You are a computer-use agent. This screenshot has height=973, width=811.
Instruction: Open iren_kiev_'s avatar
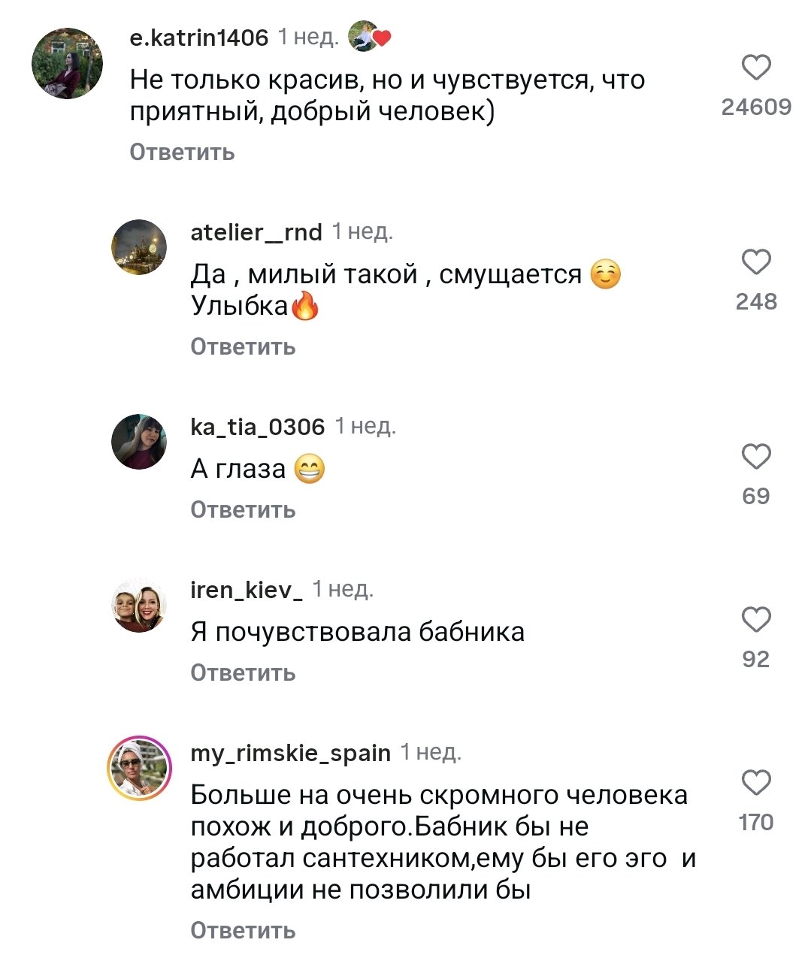point(139,605)
